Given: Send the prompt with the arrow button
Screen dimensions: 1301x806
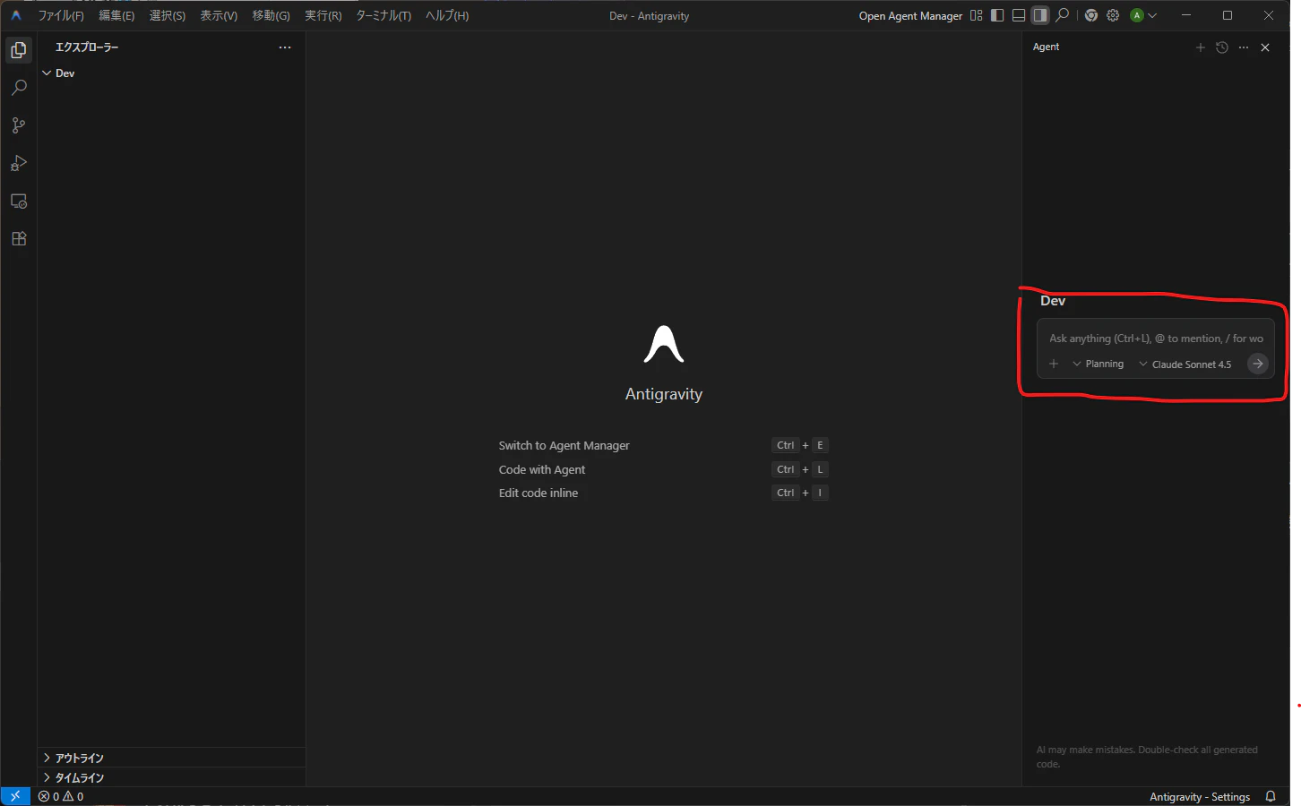Looking at the screenshot, I should (1258, 364).
